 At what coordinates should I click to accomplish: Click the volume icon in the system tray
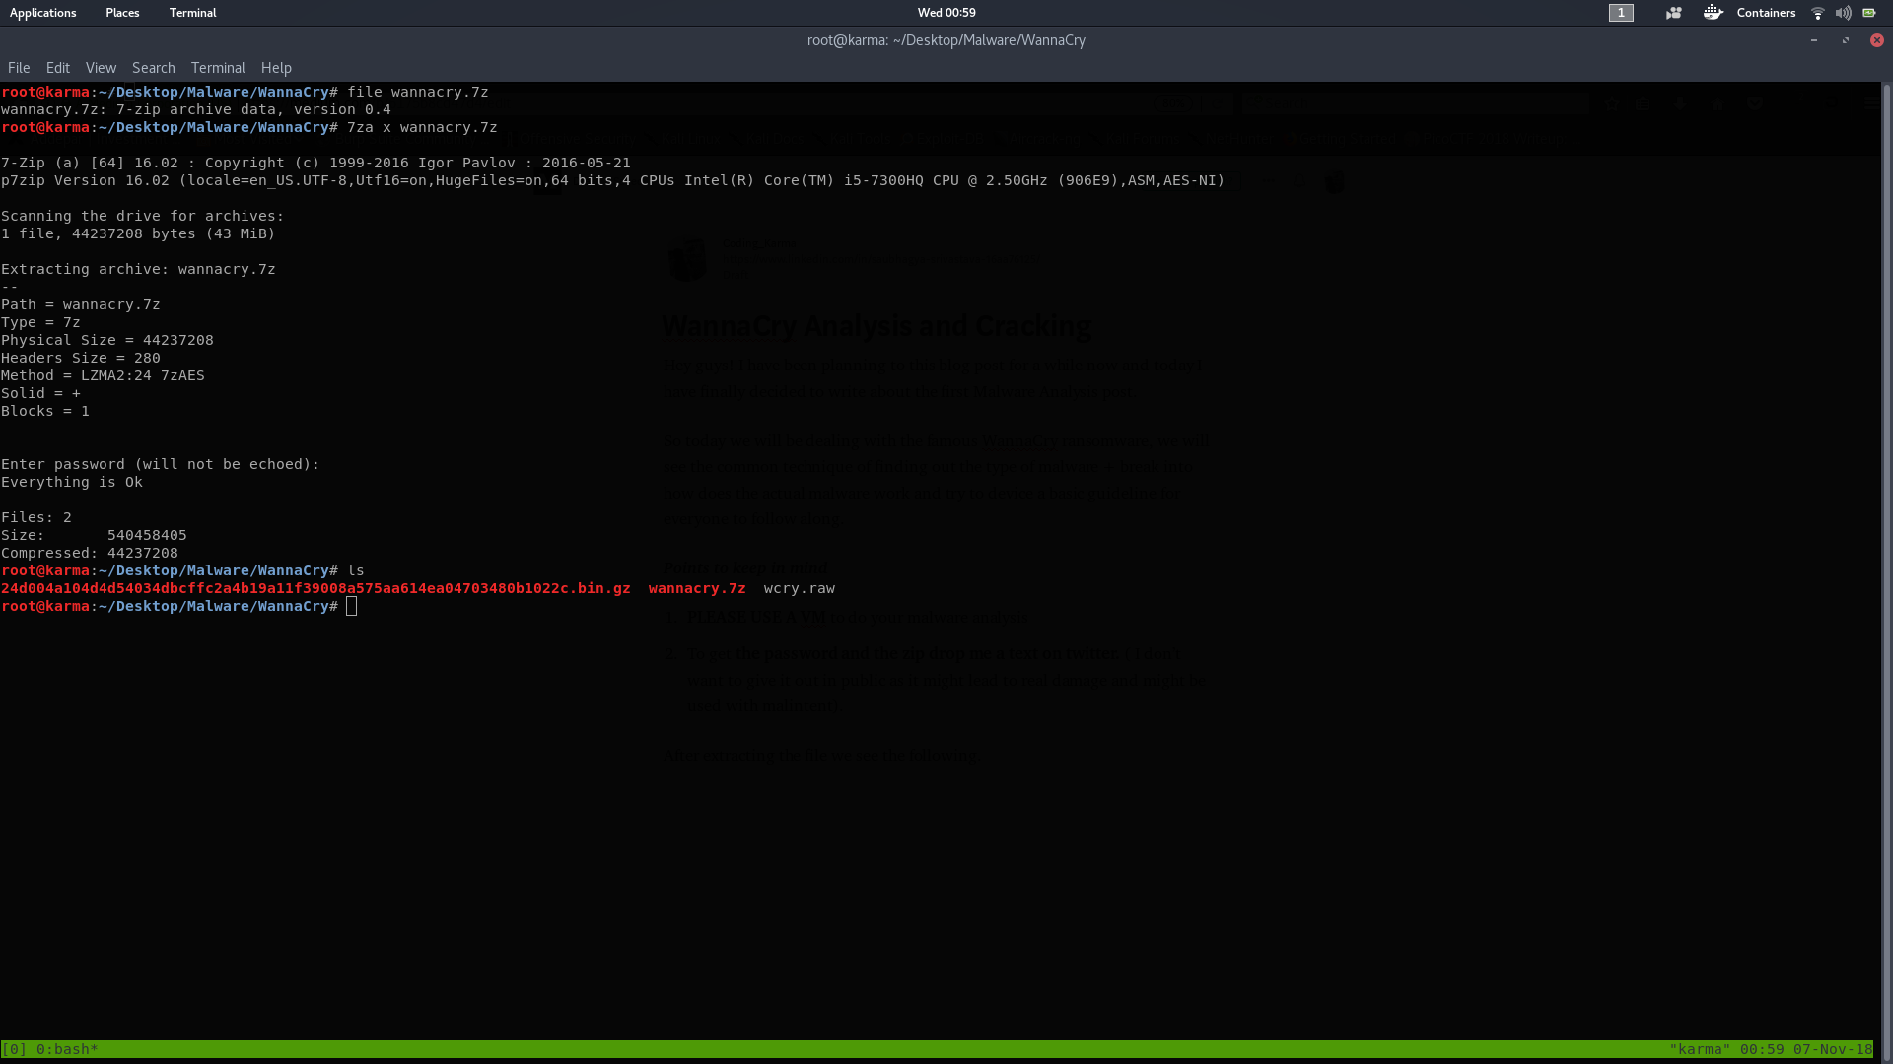pos(1843,13)
